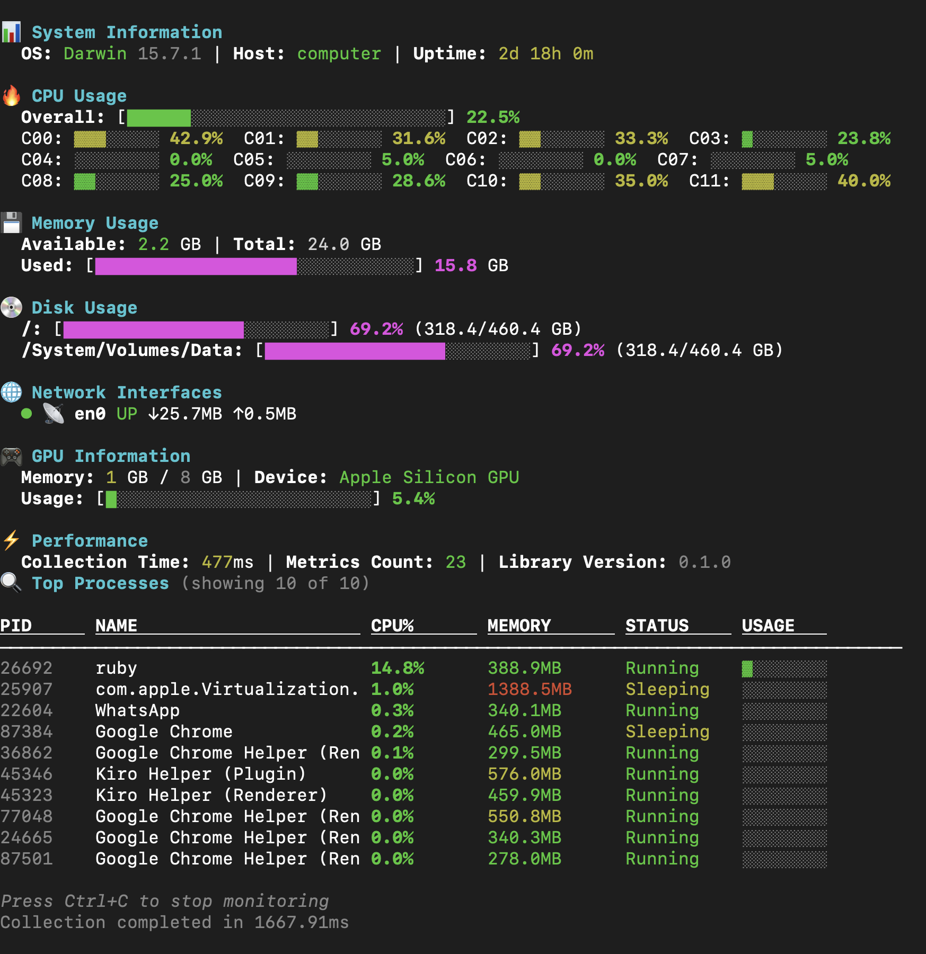The width and height of the screenshot is (926, 954).
Task: Click the uptime value "2d 18h 0m"
Action: point(546,54)
